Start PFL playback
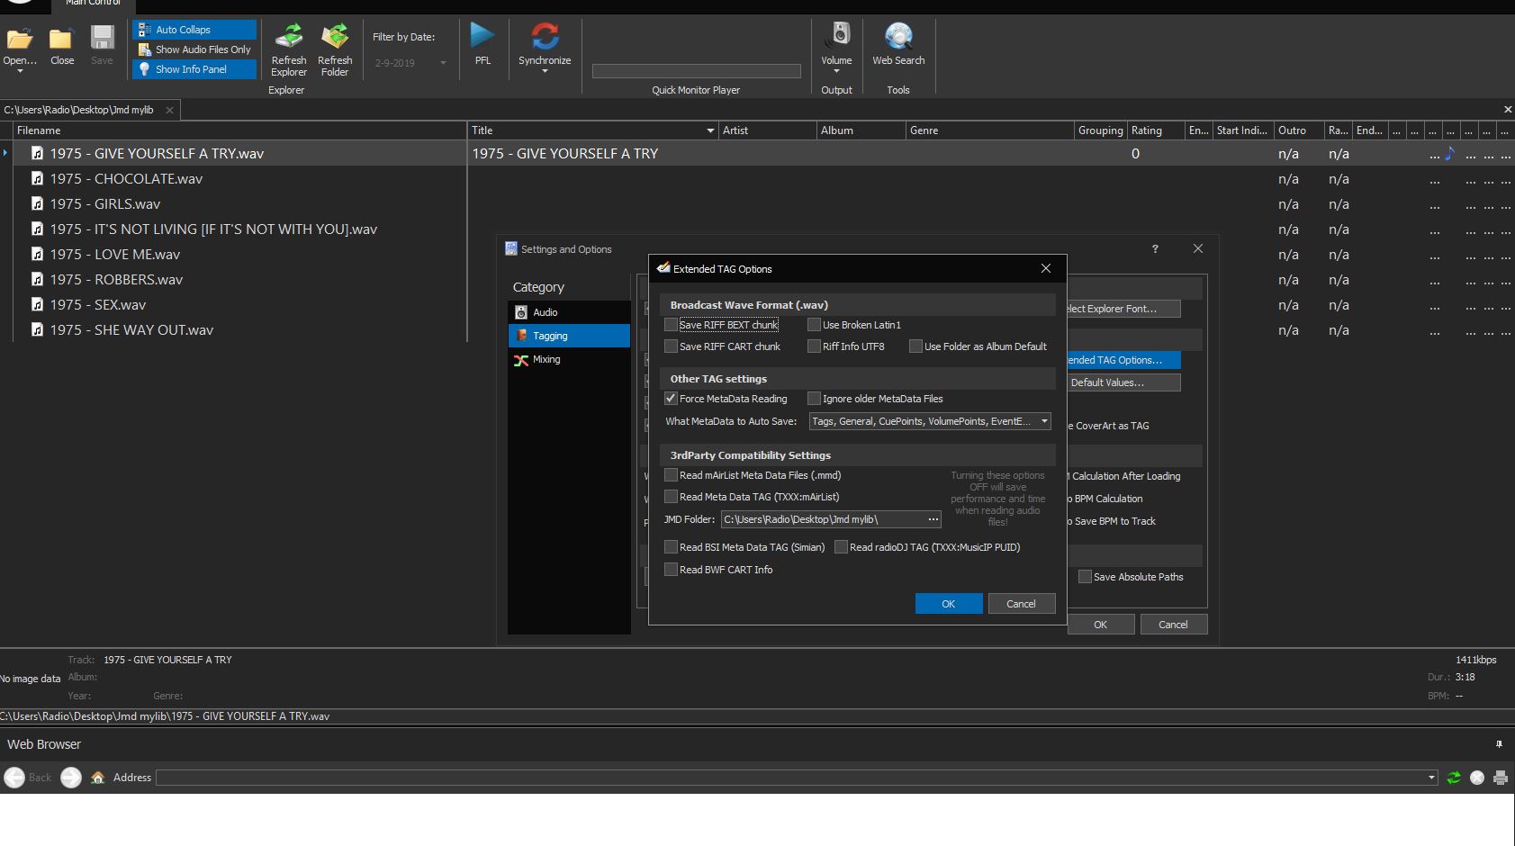 [x=482, y=36]
